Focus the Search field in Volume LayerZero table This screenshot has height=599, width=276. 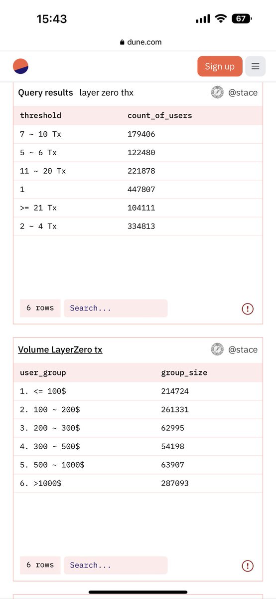coord(116,565)
